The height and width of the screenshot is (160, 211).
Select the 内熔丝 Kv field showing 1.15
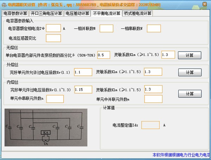click(83, 89)
